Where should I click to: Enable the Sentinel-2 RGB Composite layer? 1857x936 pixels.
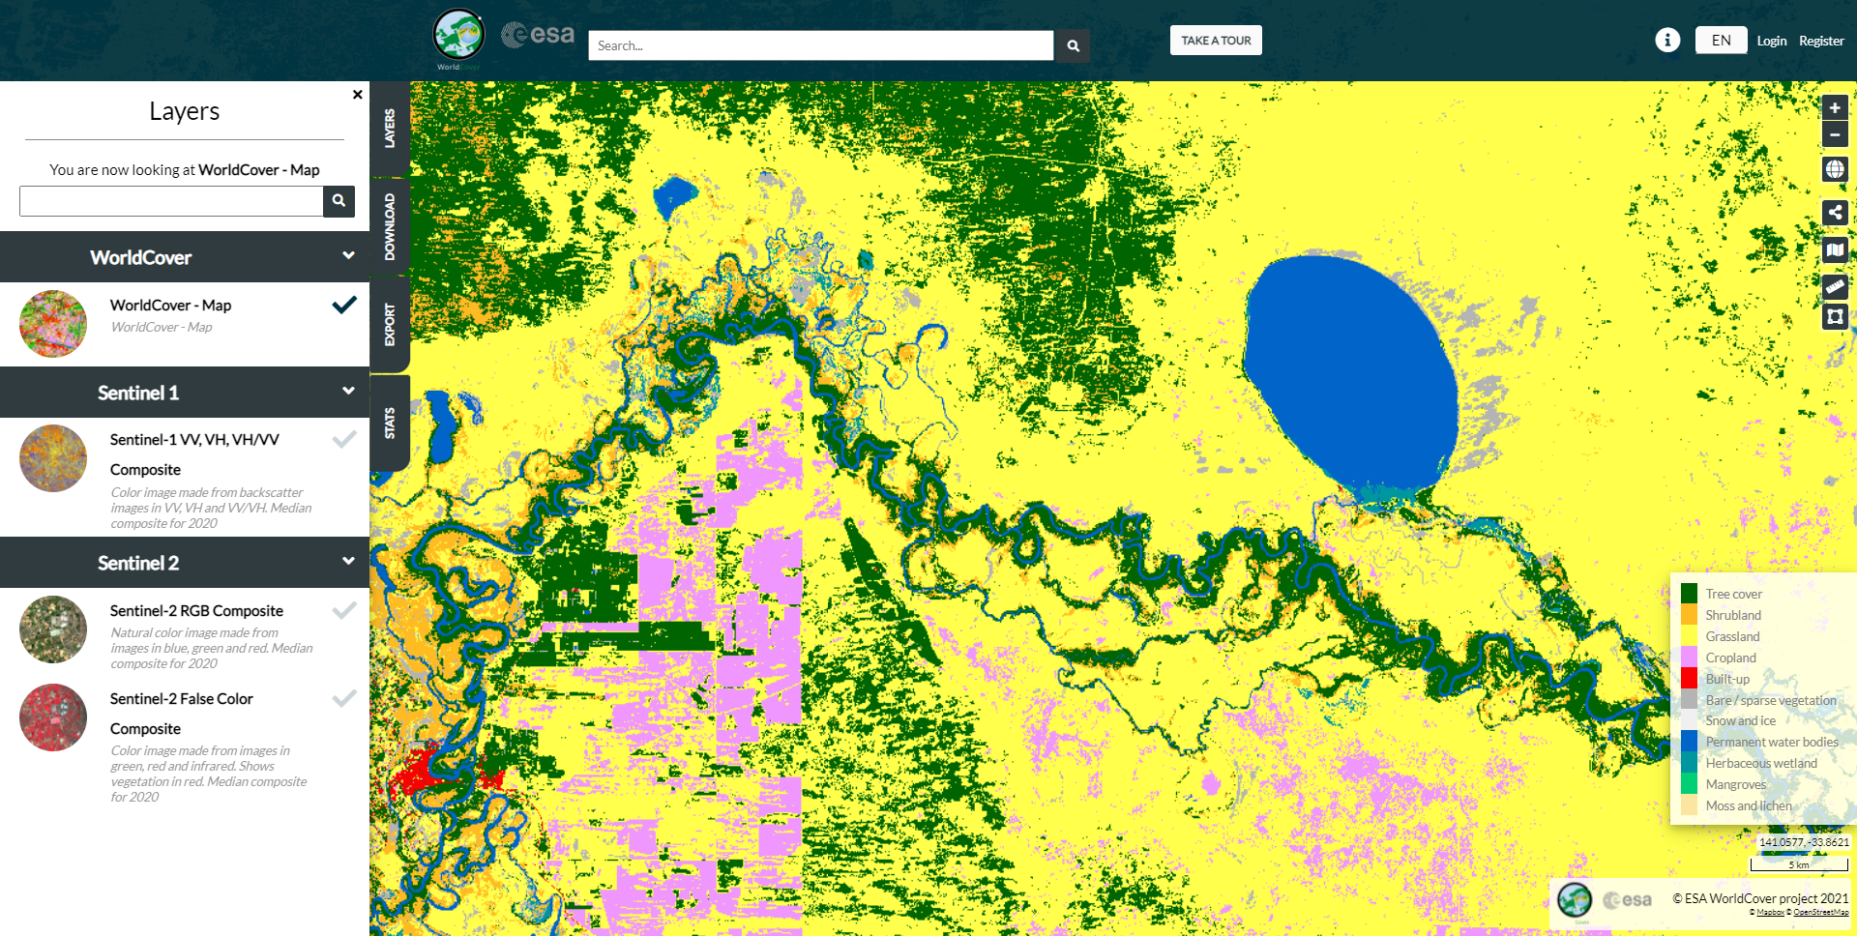coord(344,610)
